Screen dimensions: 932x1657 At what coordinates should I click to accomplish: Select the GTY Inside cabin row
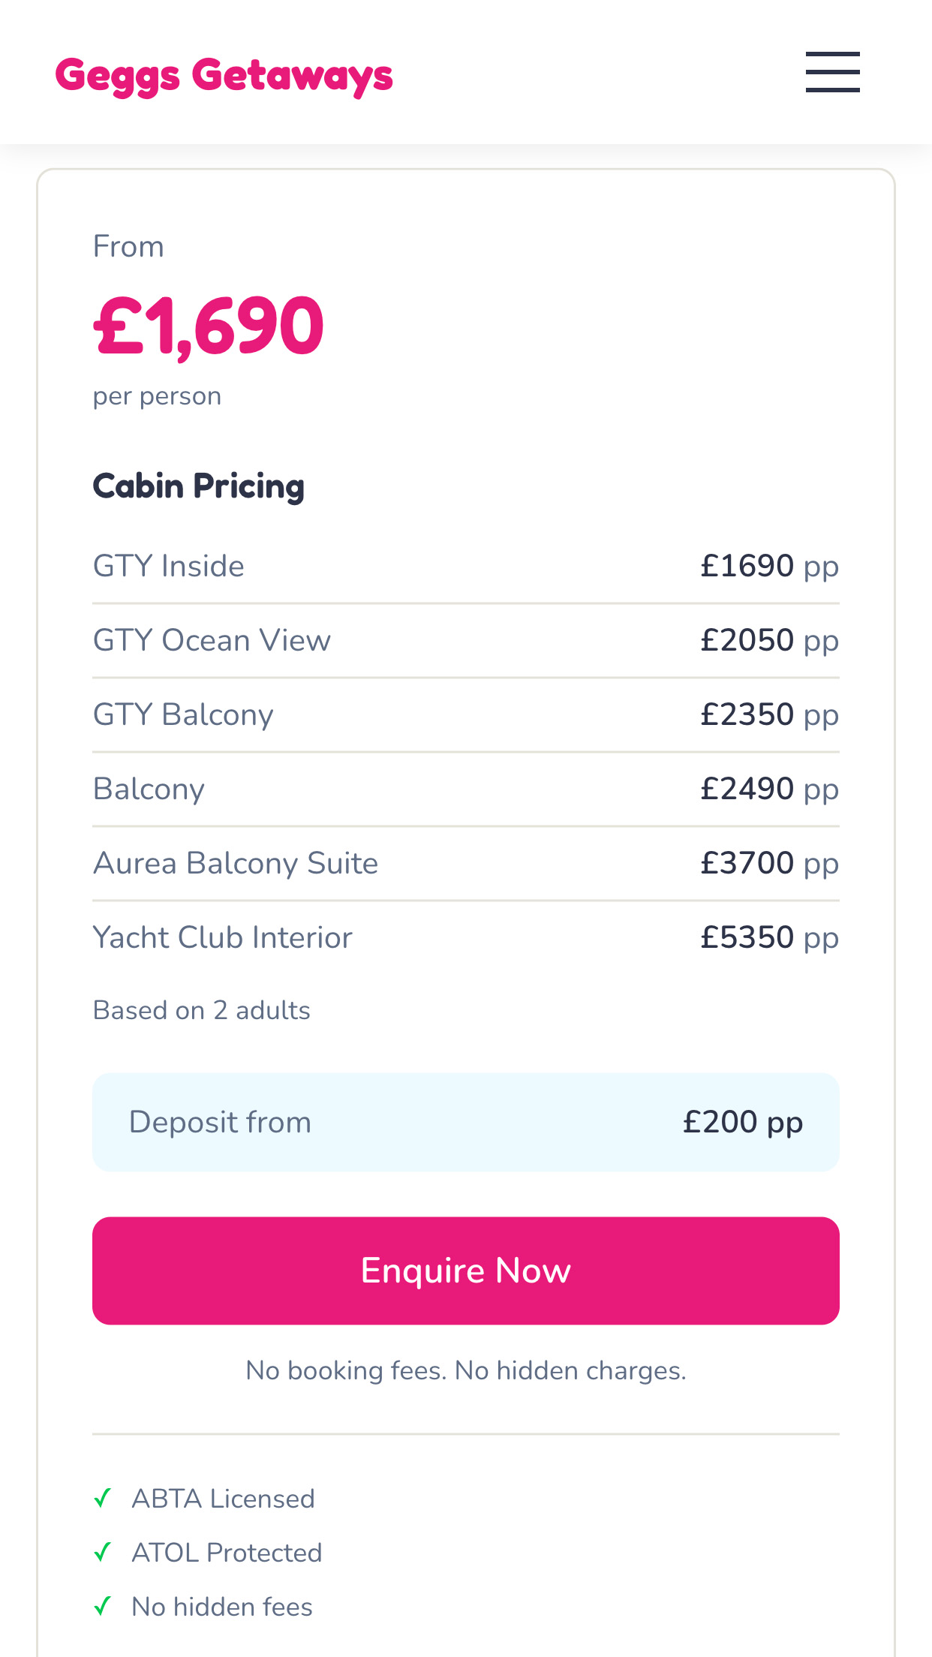[465, 566]
